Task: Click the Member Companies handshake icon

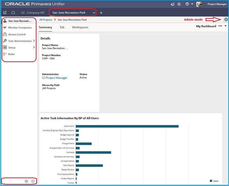Action: (5, 27)
